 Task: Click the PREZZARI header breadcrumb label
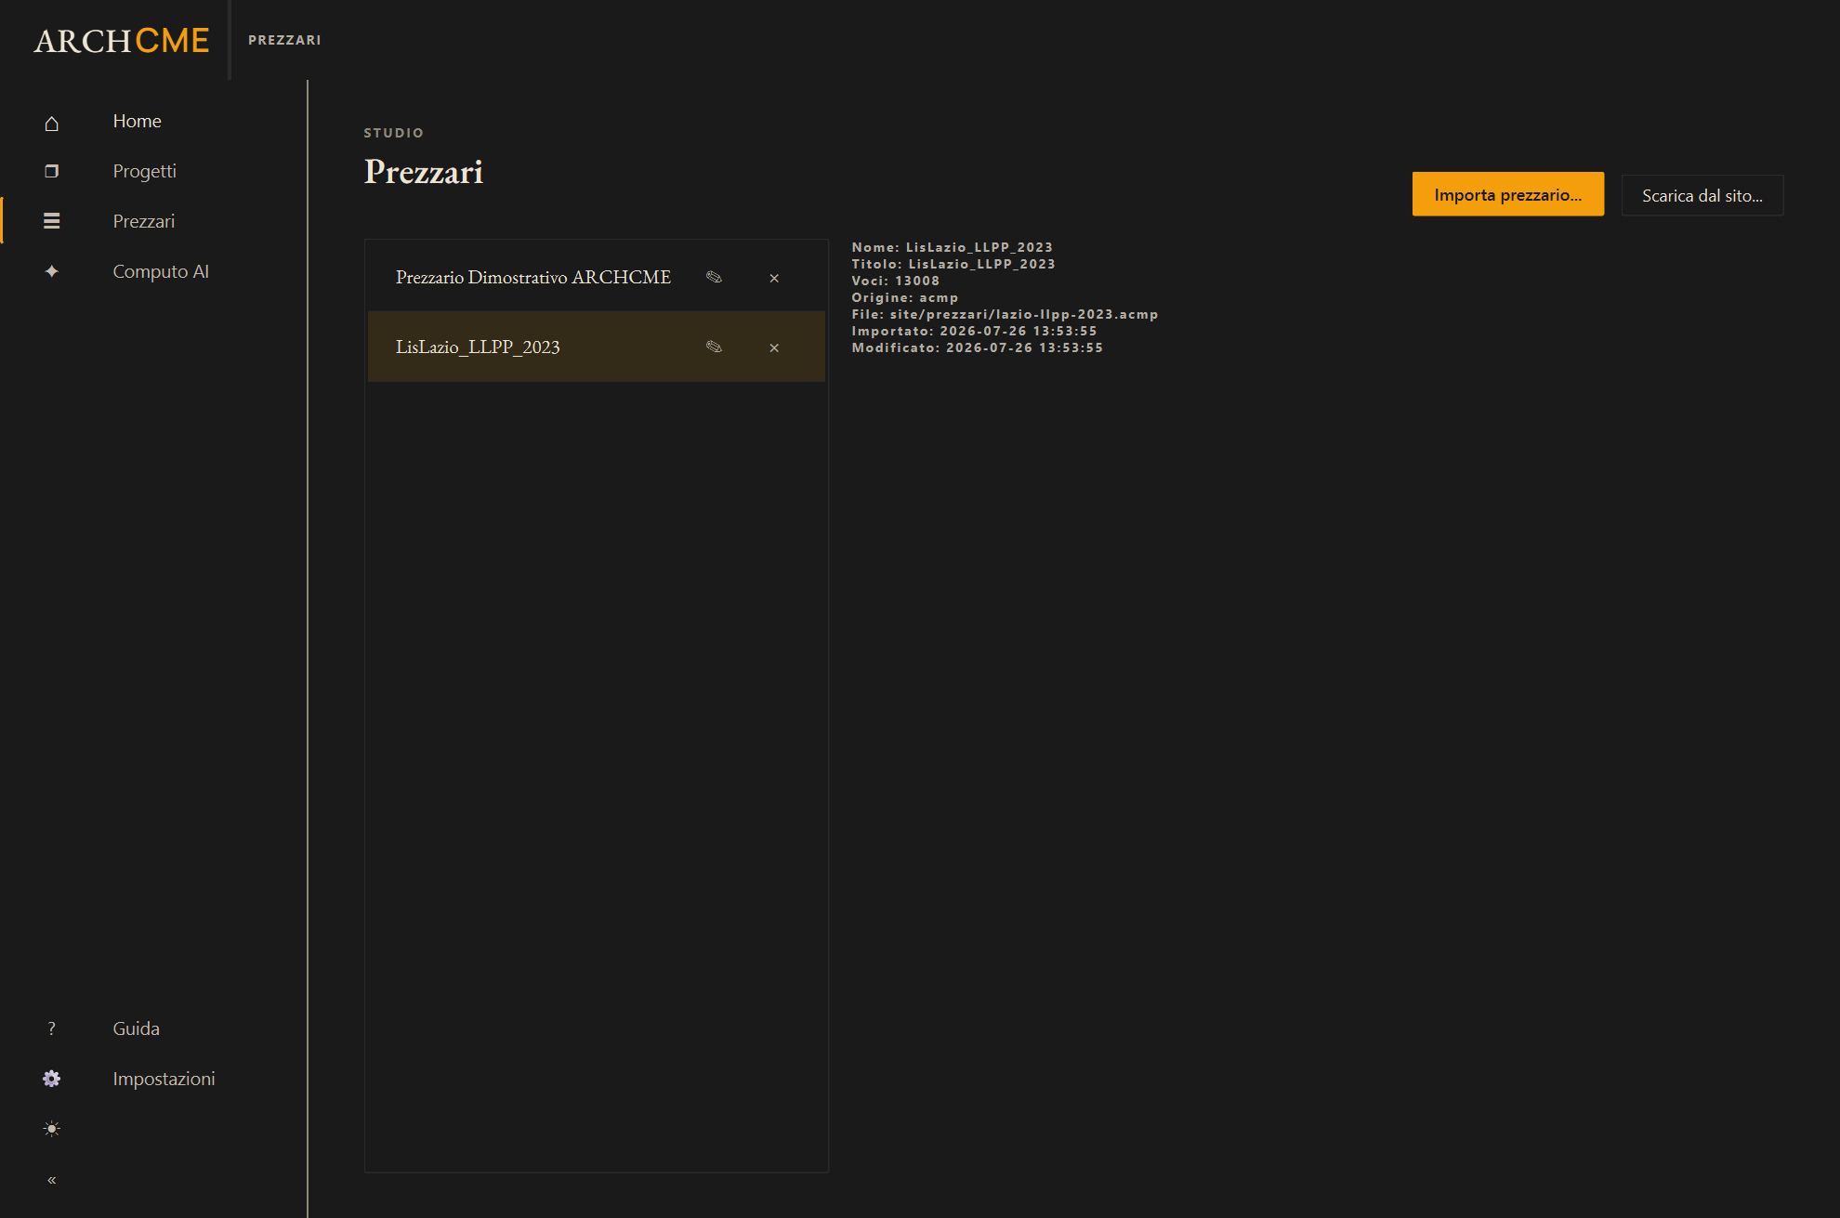(284, 40)
